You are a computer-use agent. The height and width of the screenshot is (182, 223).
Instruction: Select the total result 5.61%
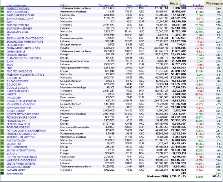[200, 177]
